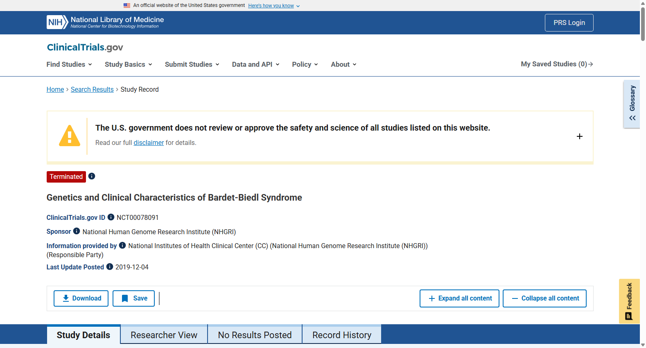Click the NCT00078091 identifier text

138,217
